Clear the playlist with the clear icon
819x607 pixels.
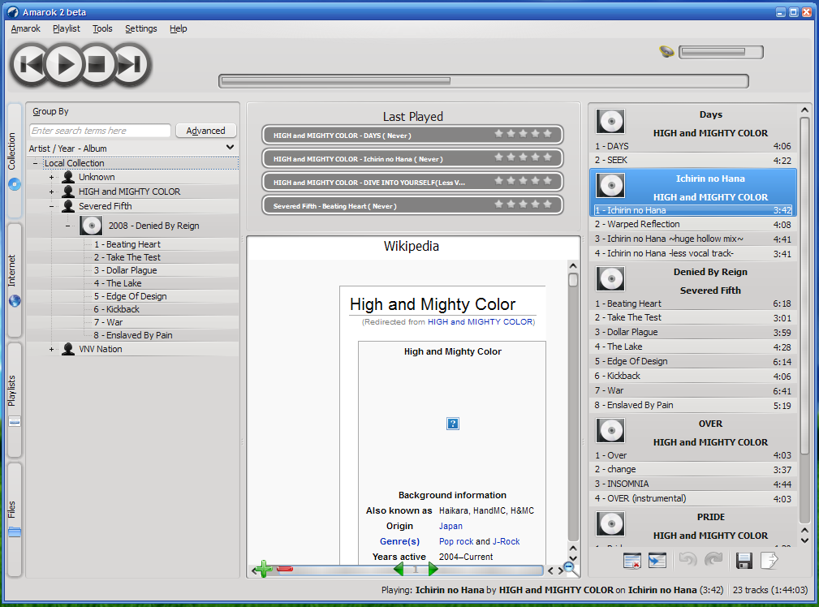(x=632, y=561)
